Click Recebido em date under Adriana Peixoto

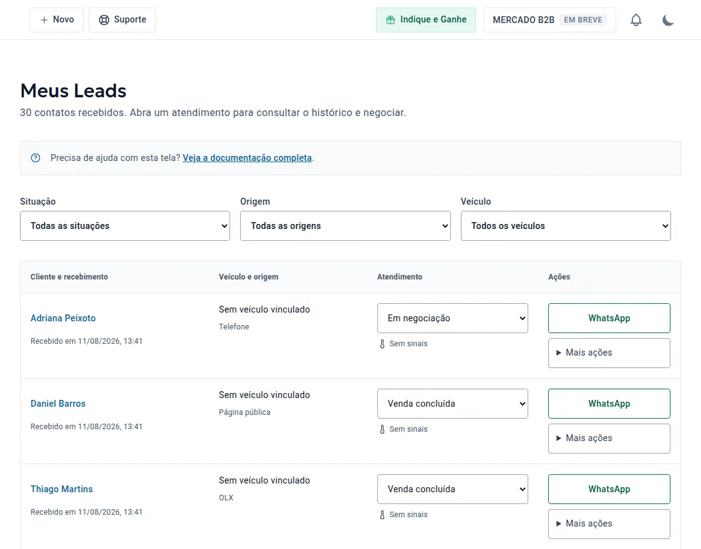tap(86, 341)
